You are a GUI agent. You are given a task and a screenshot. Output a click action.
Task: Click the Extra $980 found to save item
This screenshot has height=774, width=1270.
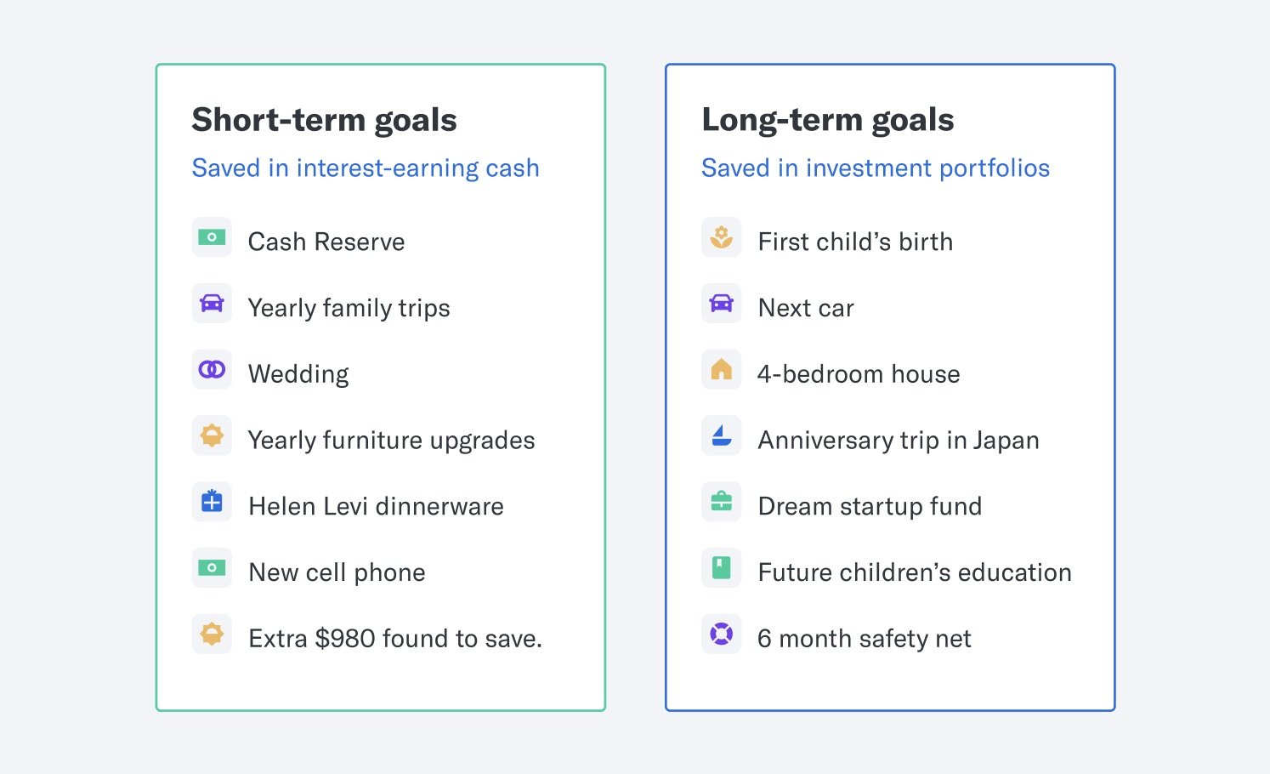tap(395, 639)
